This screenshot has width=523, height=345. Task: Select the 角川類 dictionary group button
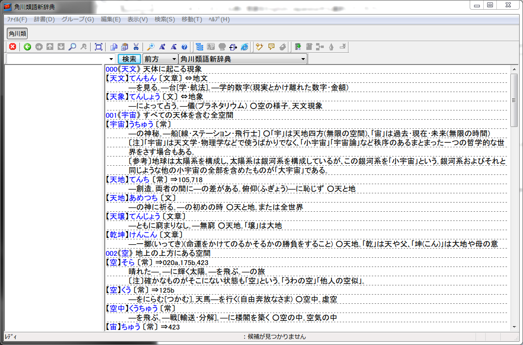point(17,33)
